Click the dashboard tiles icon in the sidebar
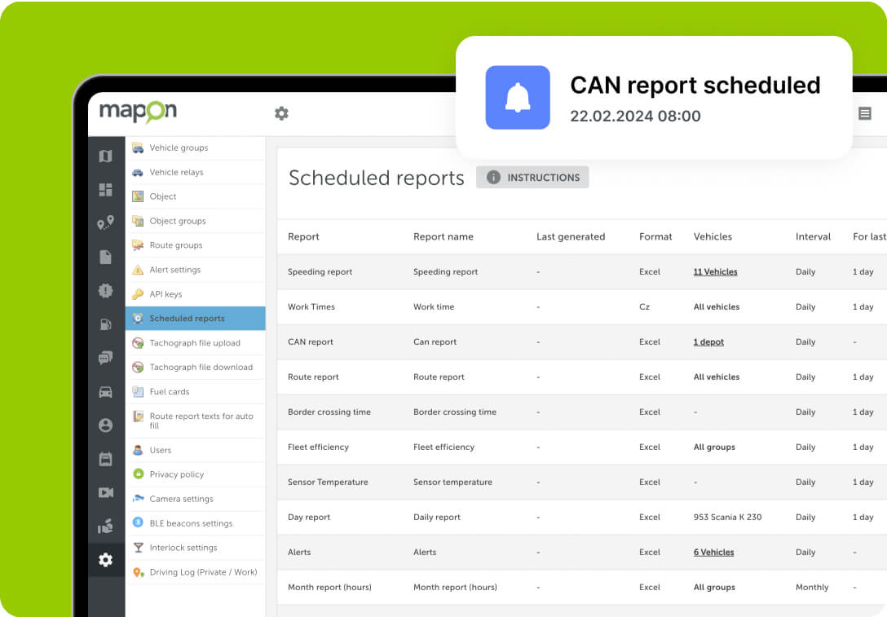 tap(105, 190)
